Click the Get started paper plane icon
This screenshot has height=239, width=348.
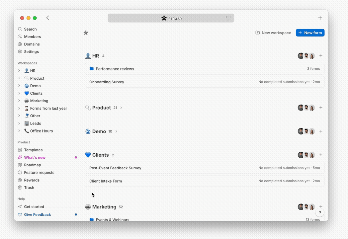point(20,206)
